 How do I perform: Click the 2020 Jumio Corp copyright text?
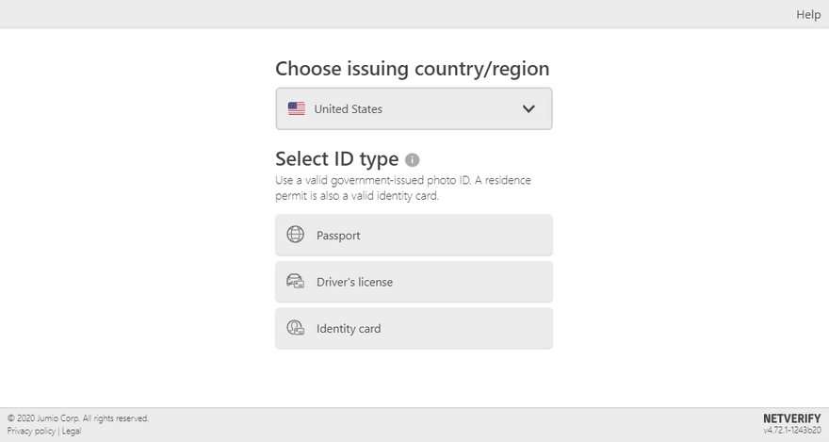click(78, 418)
